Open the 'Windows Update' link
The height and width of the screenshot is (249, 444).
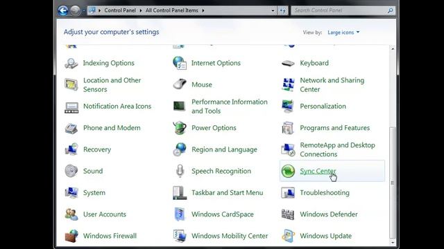[x=325, y=236]
